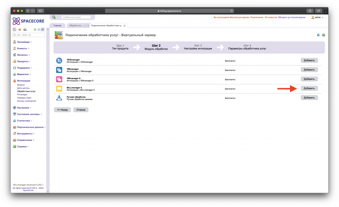Collapse all menu sections with minus icon
This screenshot has height=207, width=339.
pos(39,29)
